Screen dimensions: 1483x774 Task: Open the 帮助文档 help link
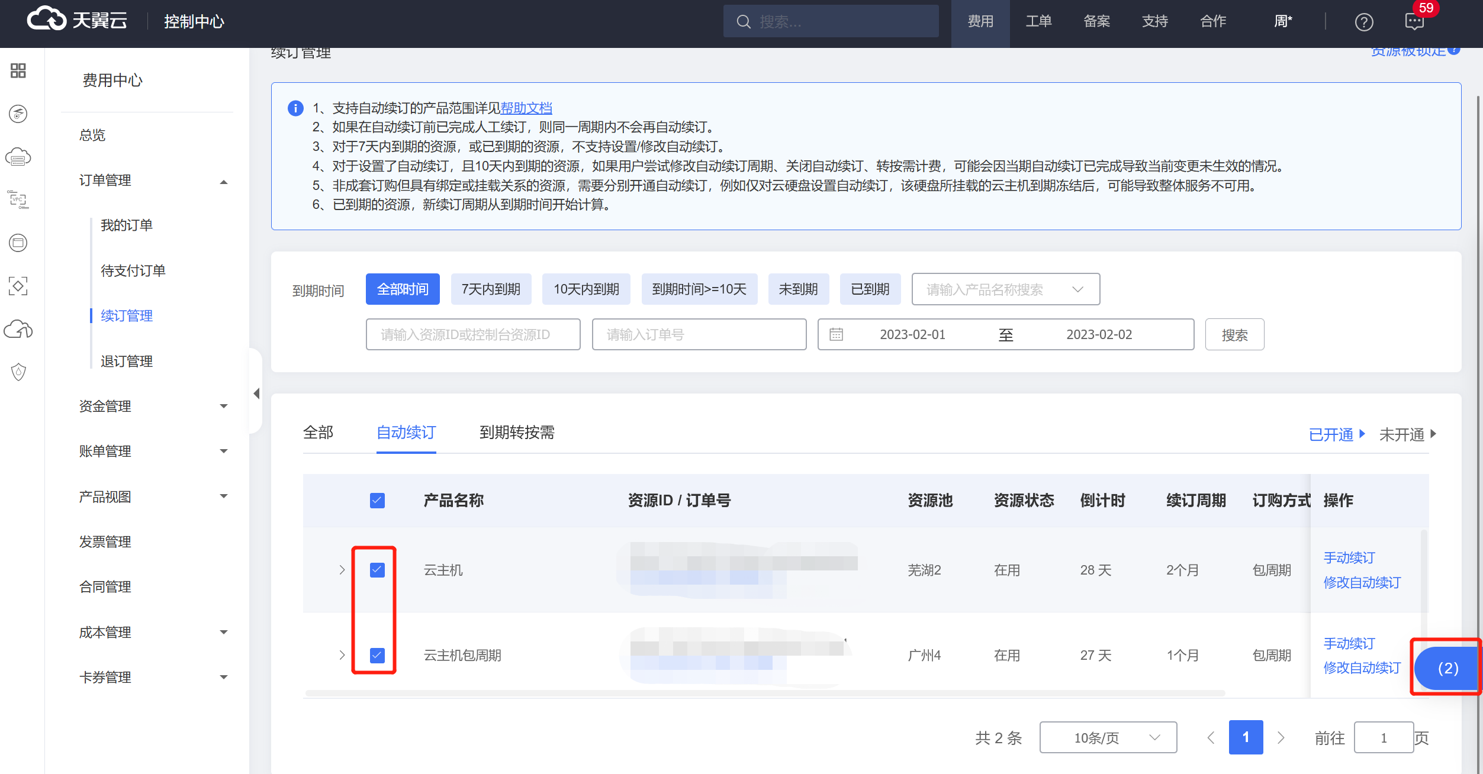coord(526,108)
